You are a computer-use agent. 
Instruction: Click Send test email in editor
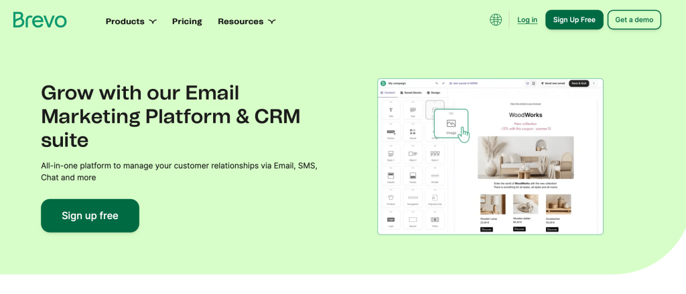(x=552, y=84)
